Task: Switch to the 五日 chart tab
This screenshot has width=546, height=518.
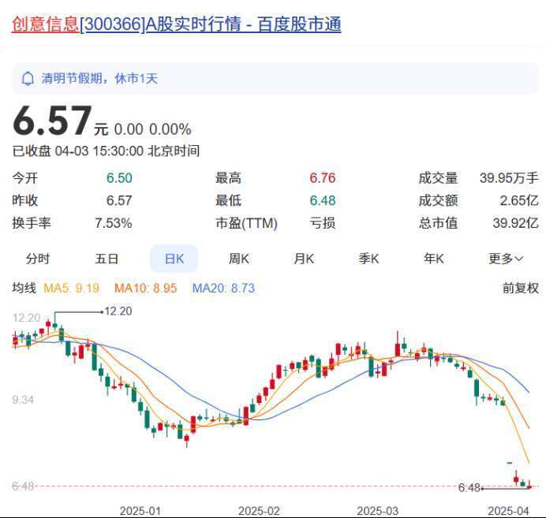Action: click(107, 259)
